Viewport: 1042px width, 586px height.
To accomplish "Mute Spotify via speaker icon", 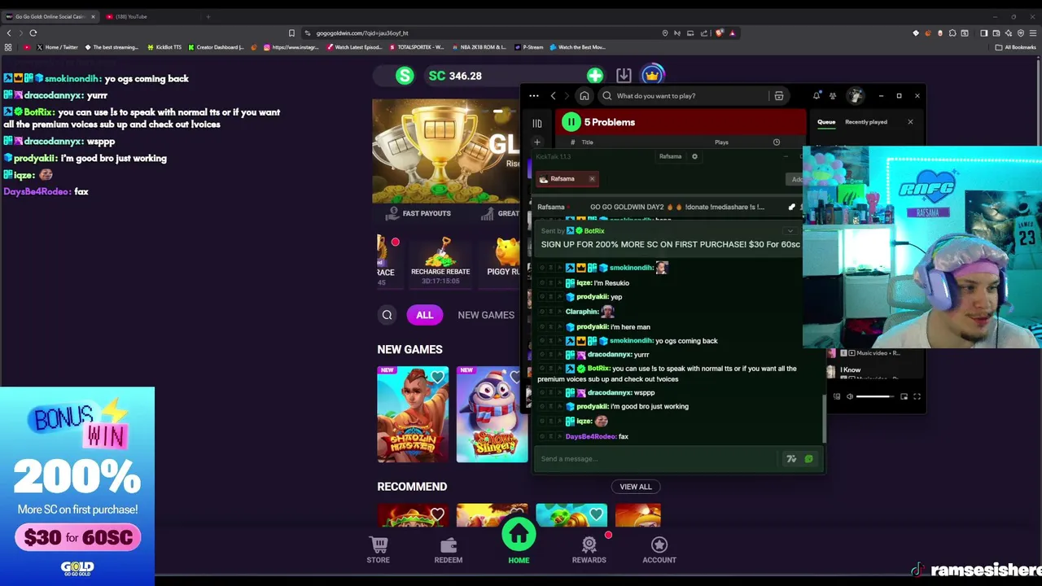I will [x=849, y=396].
